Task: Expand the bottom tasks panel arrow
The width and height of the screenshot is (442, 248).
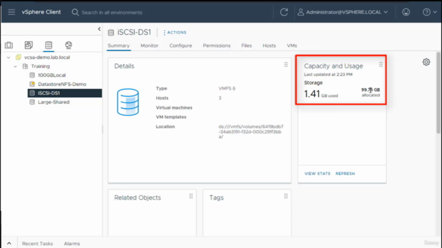Action: (9, 243)
